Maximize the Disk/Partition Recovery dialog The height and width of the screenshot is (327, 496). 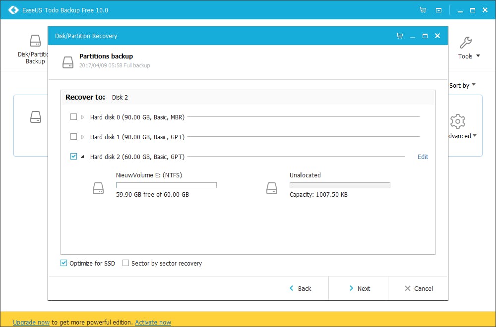pos(425,36)
